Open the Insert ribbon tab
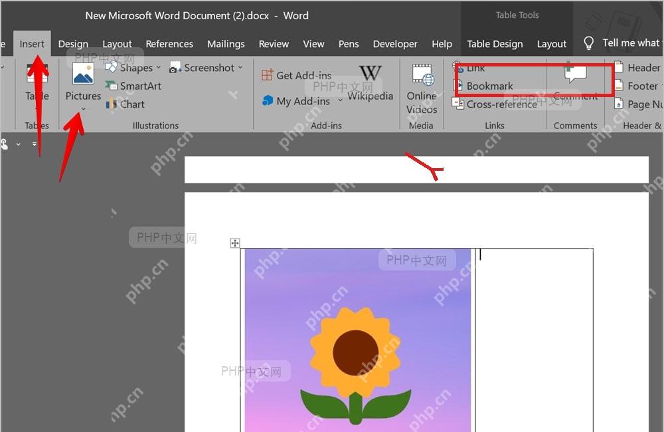 32,44
